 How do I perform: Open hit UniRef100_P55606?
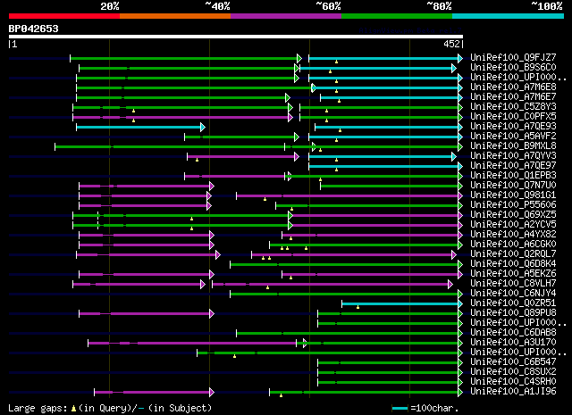[x=513, y=205]
